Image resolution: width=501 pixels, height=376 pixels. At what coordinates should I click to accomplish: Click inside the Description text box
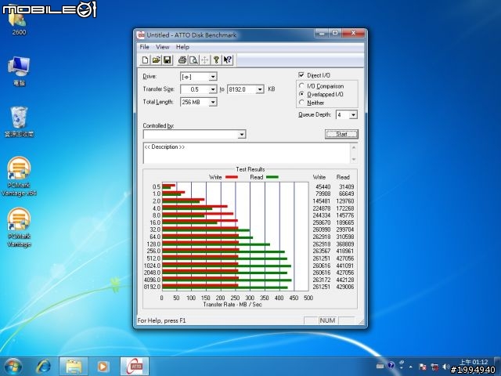click(x=247, y=154)
